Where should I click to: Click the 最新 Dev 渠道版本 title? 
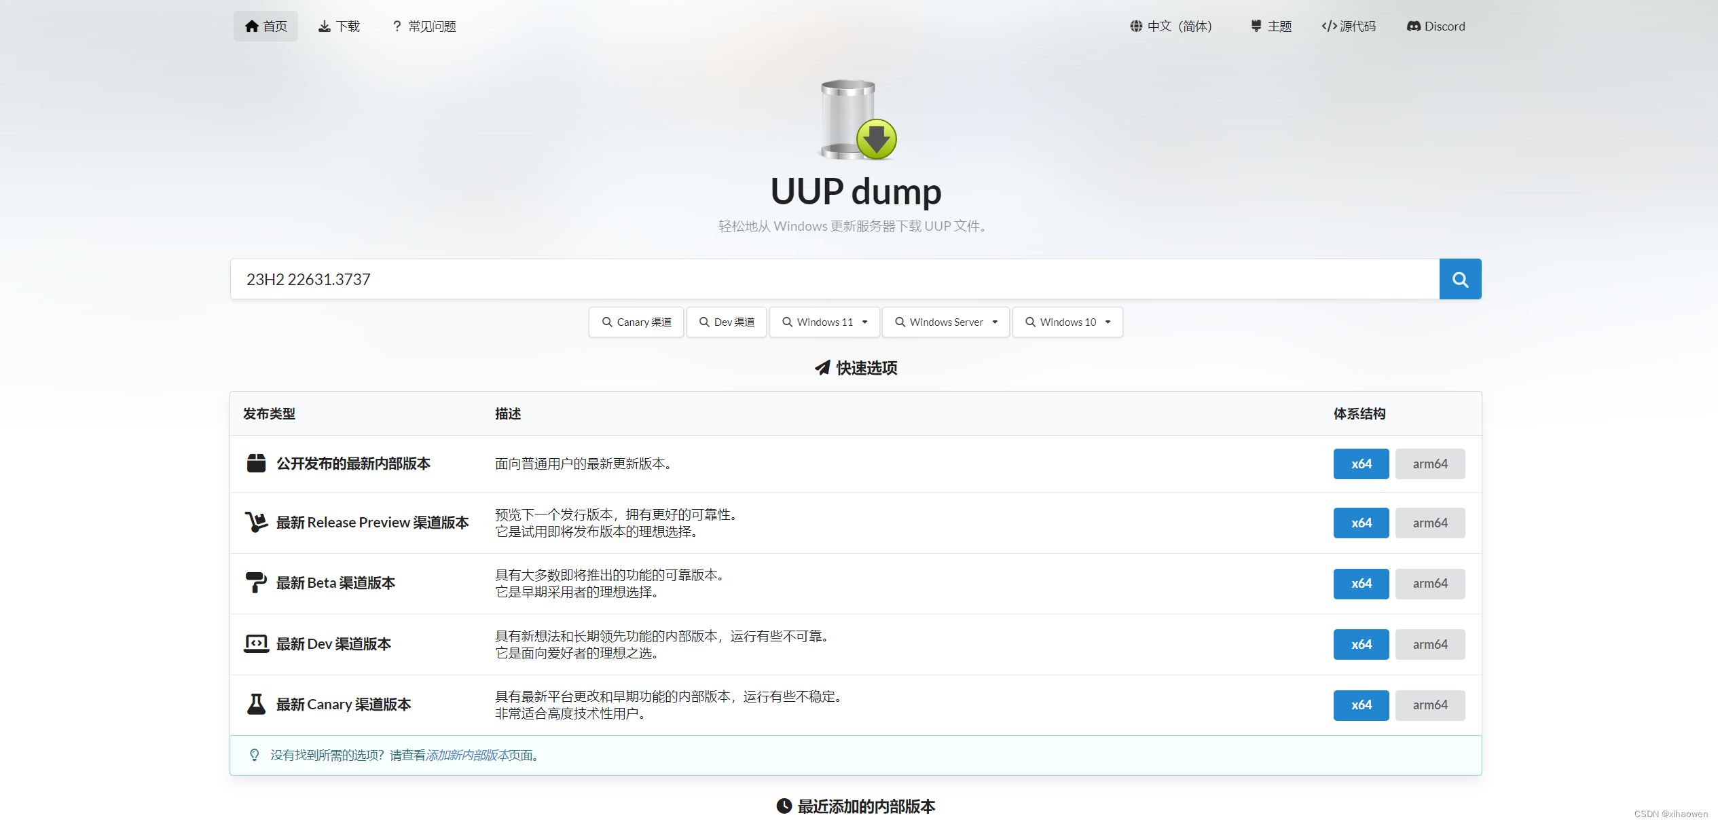coord(333,643)
